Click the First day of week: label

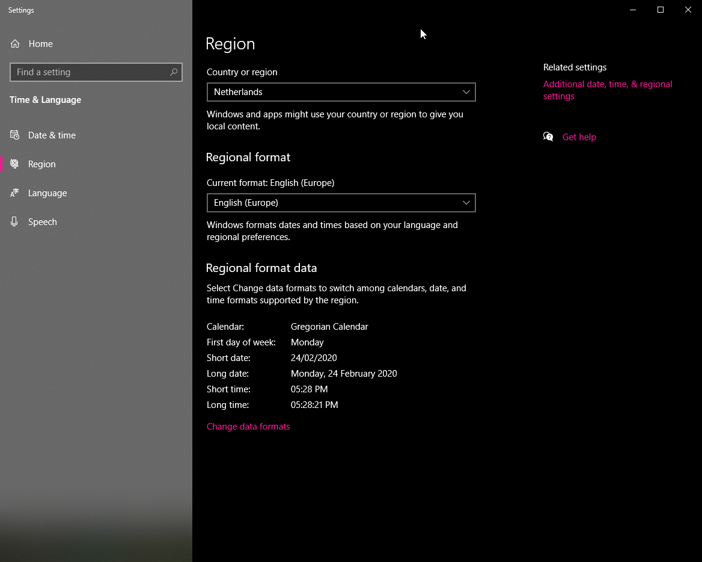pyautogui.click(x=241, y=342)
